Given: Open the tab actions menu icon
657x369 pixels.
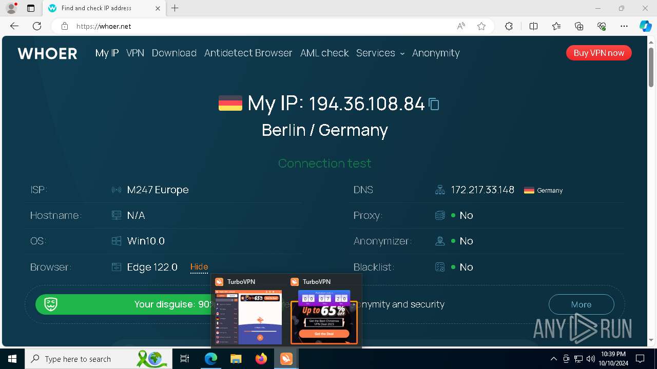Looking at the screenshot, I should click(x=31, y=8).
